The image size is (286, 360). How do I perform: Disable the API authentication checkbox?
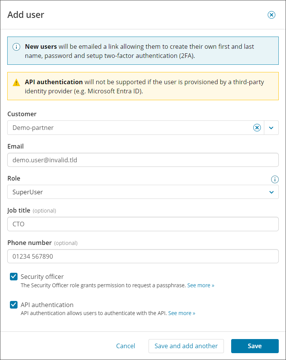14,305
